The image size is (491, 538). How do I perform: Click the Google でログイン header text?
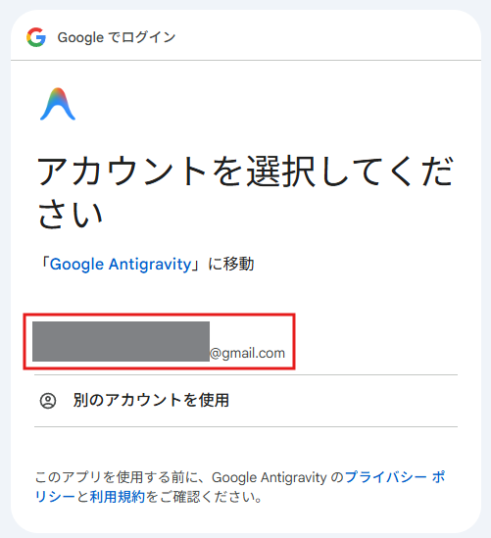[117, 37]
